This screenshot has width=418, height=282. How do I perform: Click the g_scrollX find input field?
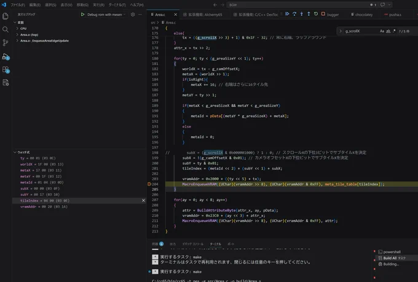point(361,31)
